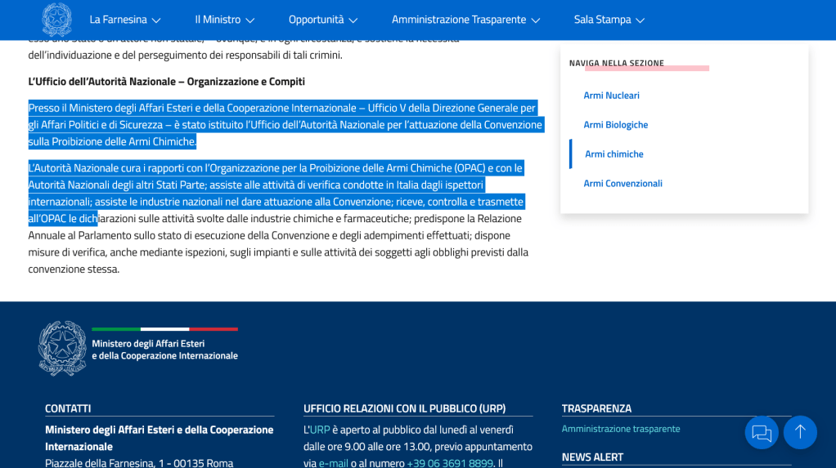Click the e-mail link for appointments

point(333,463)
